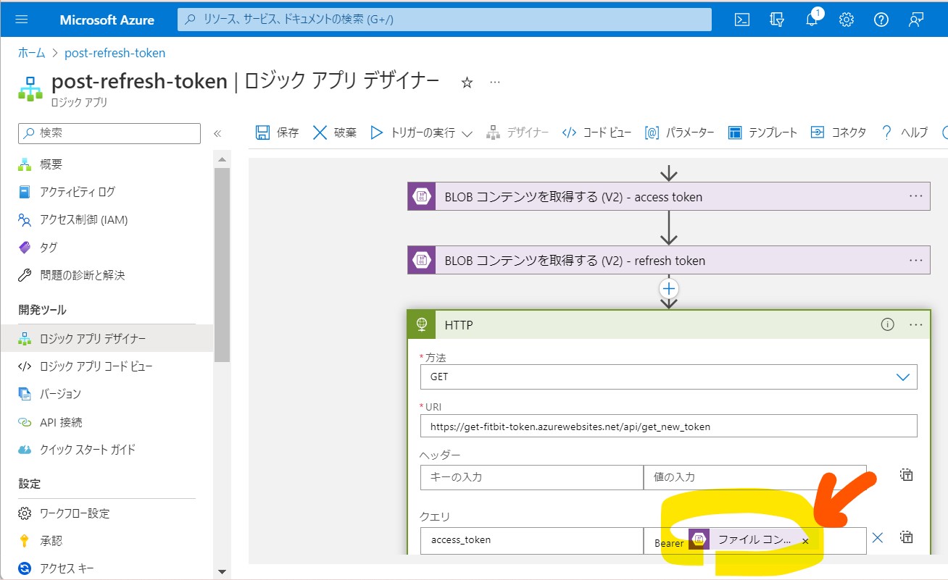948x580 pixels.
Task: Click the URI input field
Action: (x=668, y=426)
